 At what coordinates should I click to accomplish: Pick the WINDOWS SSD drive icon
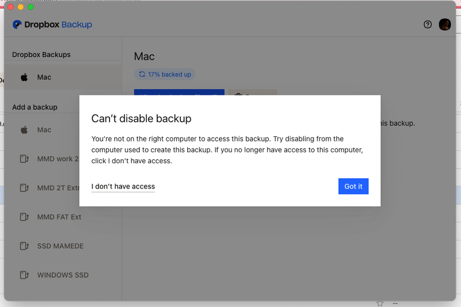[24, 275]
